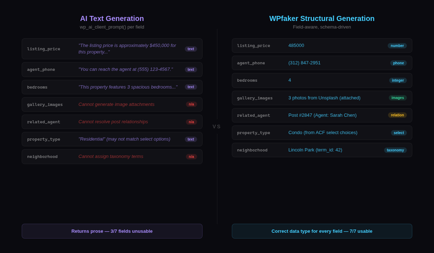
Task: Click agent_phone label in WPfaker column
Action: [x=251, y=63]
